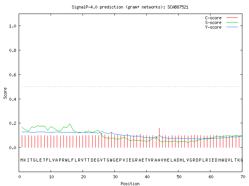The width and height of the screenshot is (249, 186).
Task: Click the dotted magenta 0.5 threshold line
Action: [131, 86]
